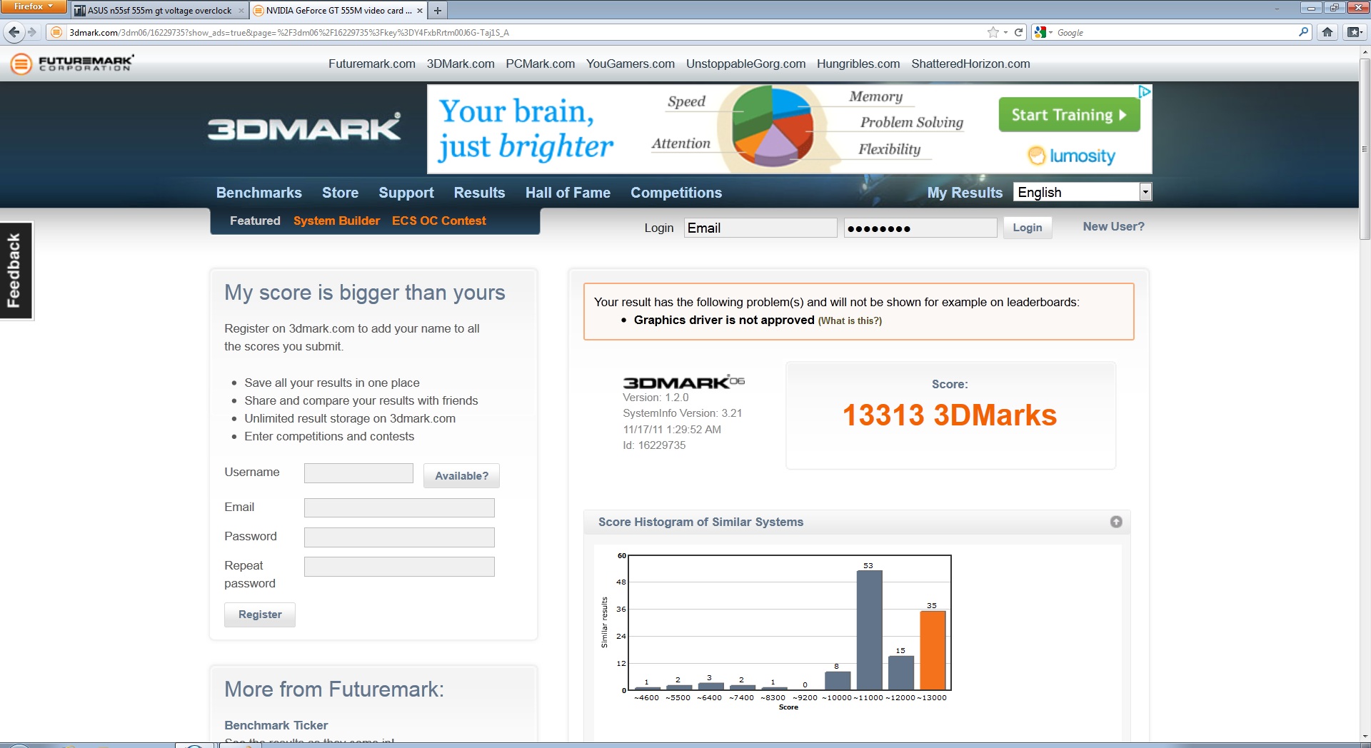Collapse the Score Histogram panel arrow icon
The image size is (1371, 748).
point(1116,522)
